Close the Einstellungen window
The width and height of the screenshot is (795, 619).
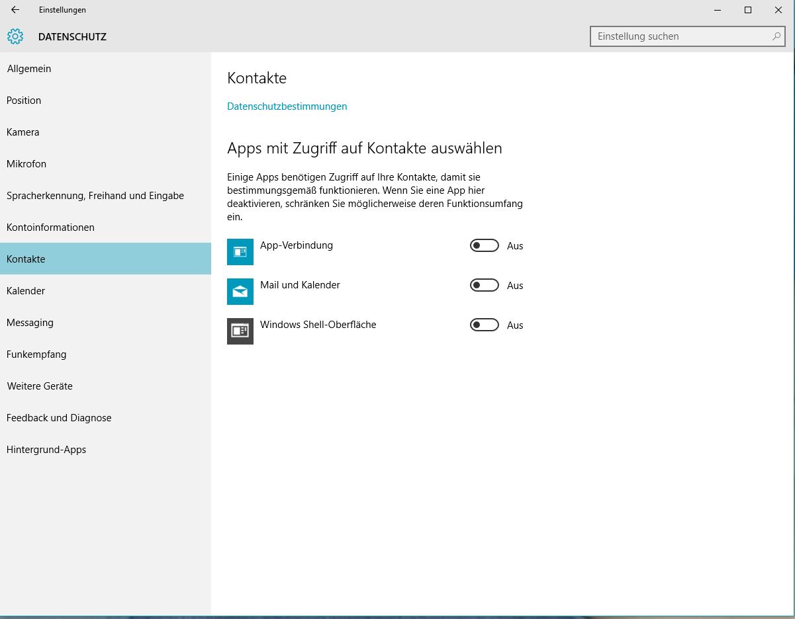coord(778,10)
